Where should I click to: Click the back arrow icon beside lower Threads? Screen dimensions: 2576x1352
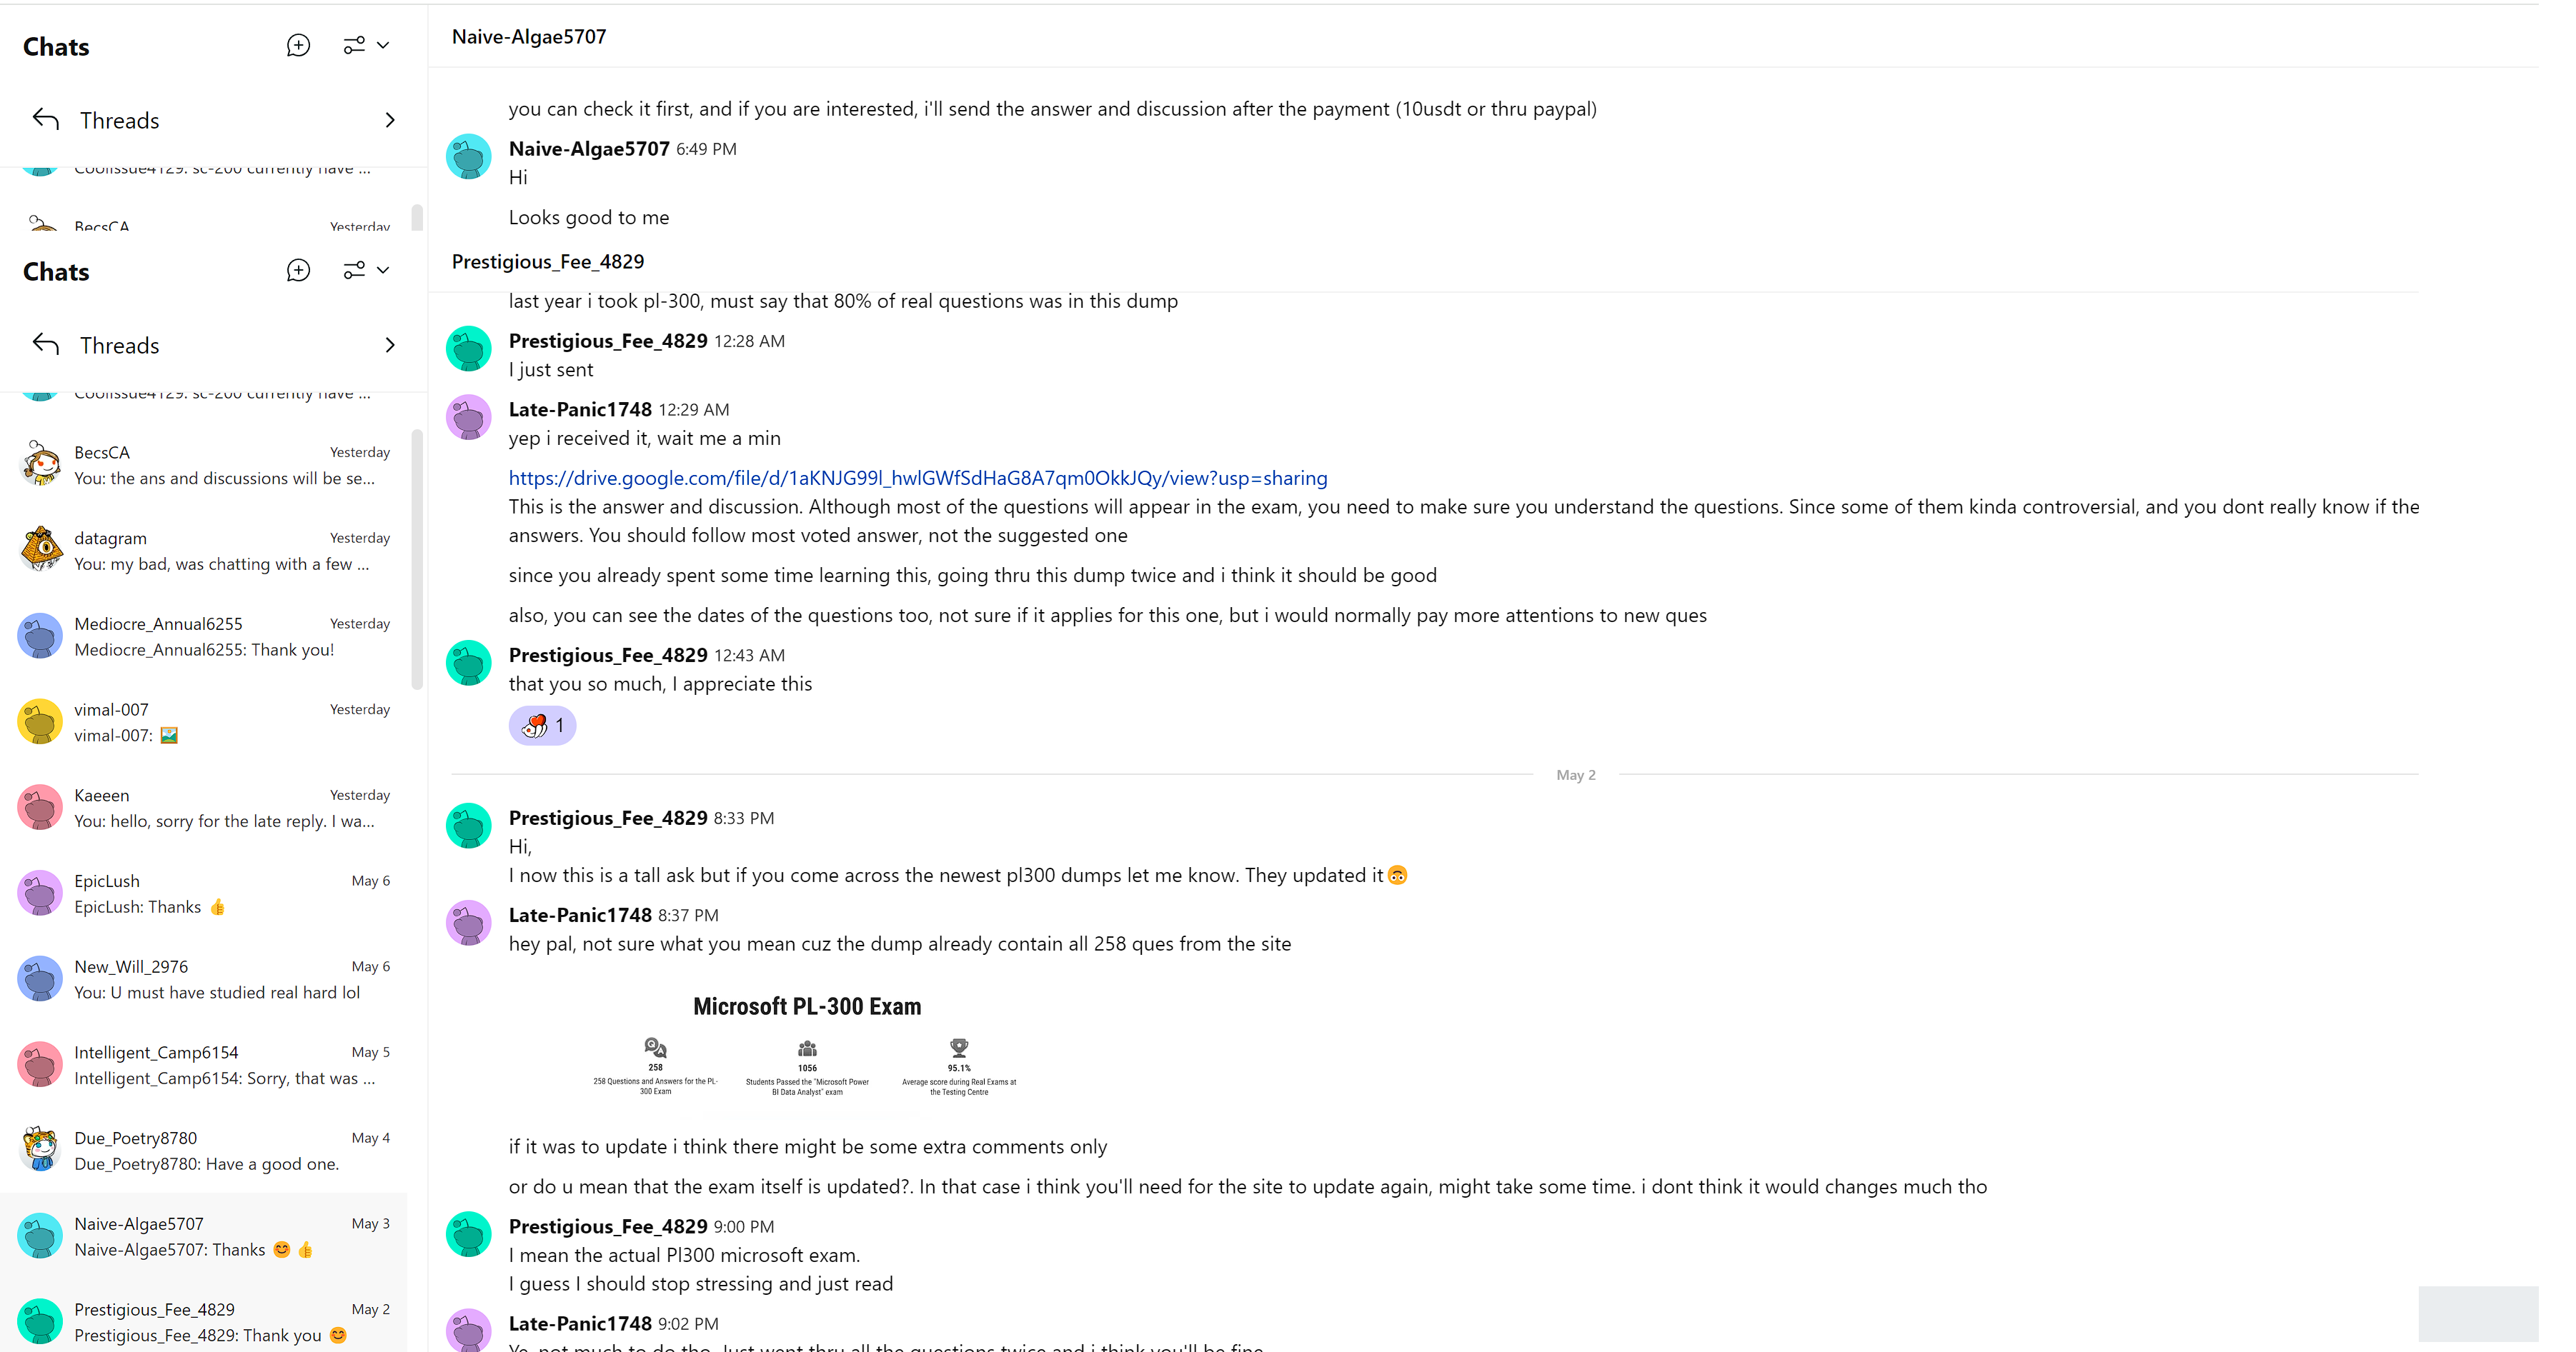[x=46, y=345]
